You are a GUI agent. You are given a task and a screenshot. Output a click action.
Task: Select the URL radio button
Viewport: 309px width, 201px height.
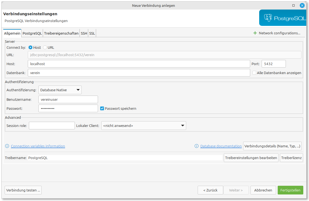point(45,47)
